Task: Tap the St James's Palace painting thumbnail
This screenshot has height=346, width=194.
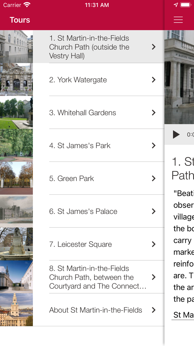Action: [16, 211]
